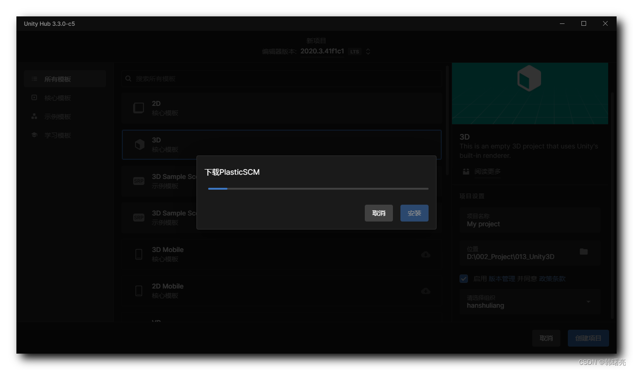
Task: Click the 安装 install button in dialog
Action: (414, 213)
